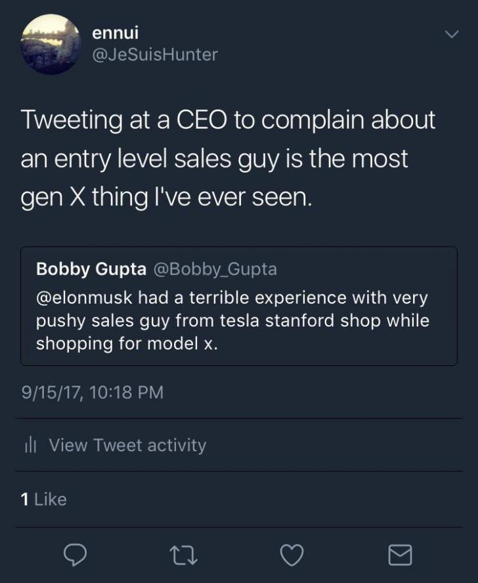Tap the @JeSuisHunter handle
Viewport: 478px width, 583px height.
pyautogui.click(x=155, y=54)
